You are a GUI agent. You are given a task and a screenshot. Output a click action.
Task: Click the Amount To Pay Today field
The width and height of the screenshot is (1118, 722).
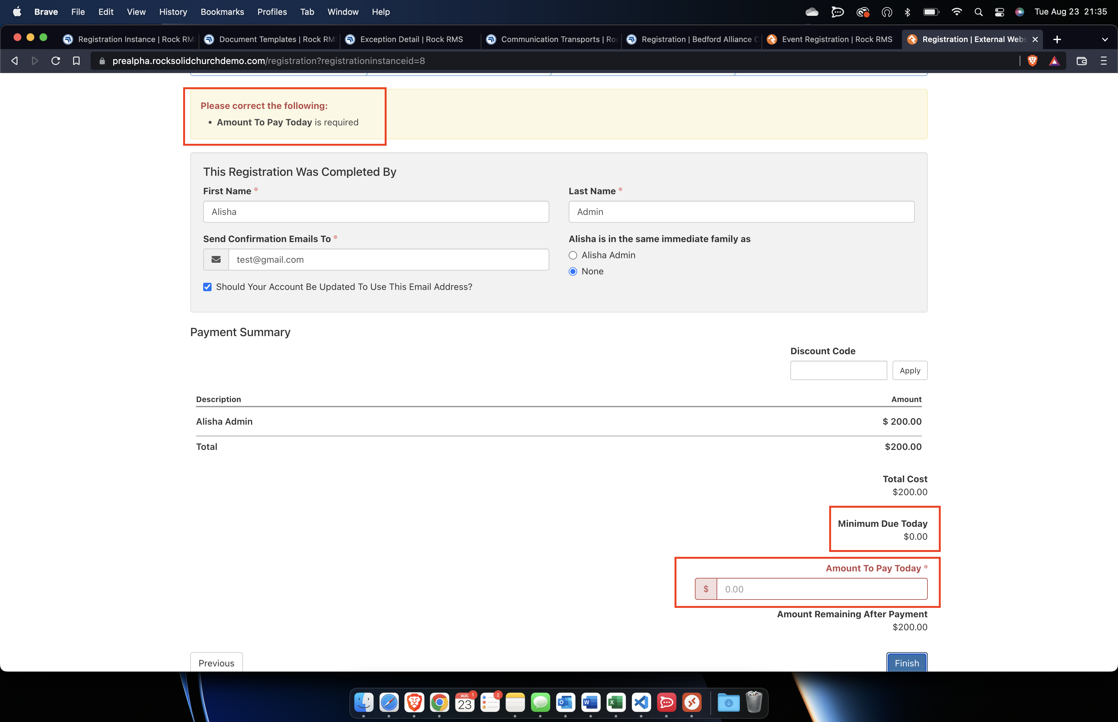pos(821,589)
